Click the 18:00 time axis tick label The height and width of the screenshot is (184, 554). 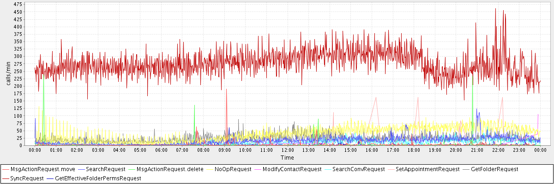pyautogui.click(x=414, y=150)
